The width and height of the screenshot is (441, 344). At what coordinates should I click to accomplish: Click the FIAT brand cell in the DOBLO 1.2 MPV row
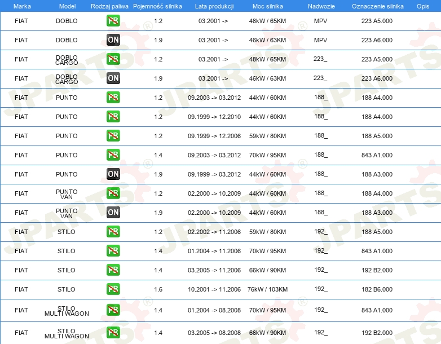coord(21,21)
